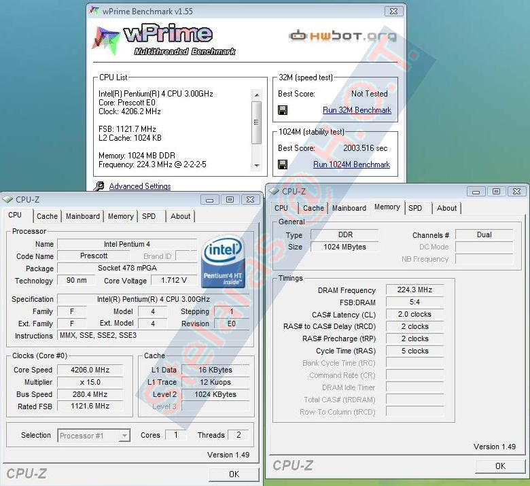Click the Rated FSB value 1121.6 MHz
The image size is (530, 486).
coord(90,406)
